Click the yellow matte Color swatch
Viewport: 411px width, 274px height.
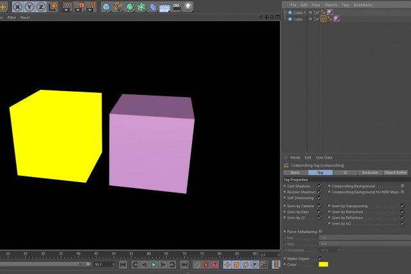[324, 264]
